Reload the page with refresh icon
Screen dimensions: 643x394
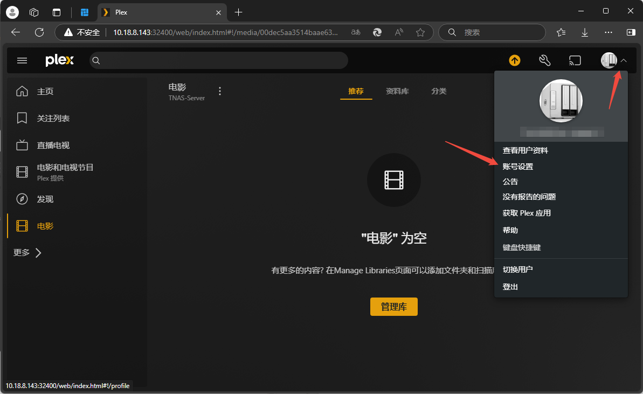[x=39, y=32]
